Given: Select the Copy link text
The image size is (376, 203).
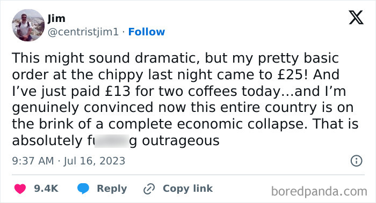Looking at the screenshot, I should pyautogui.click(x=187, y=189).
